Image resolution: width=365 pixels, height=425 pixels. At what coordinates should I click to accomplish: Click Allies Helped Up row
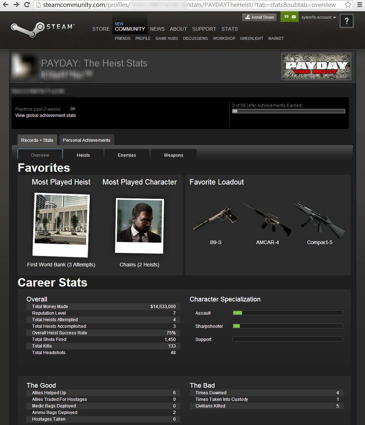pos(103,393)
